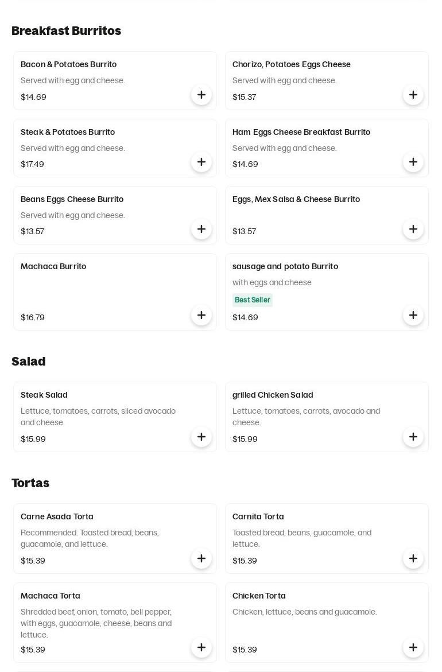The image size is (442, 672).
Task: Add Machaca Torta using plus icon
Action: 201,647
